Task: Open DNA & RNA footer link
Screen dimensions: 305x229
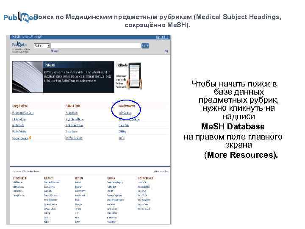Action: [48, 191]
